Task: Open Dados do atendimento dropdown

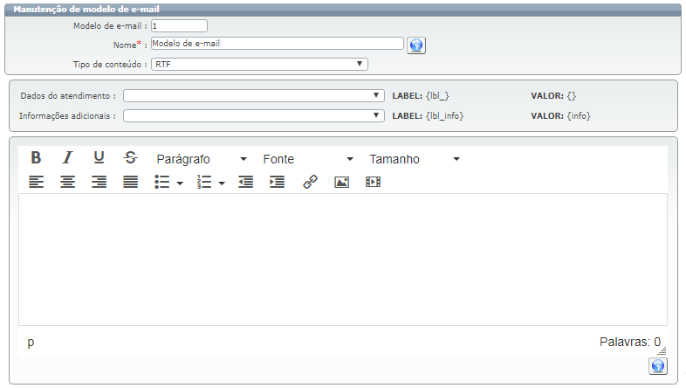Action: point(254,95)
